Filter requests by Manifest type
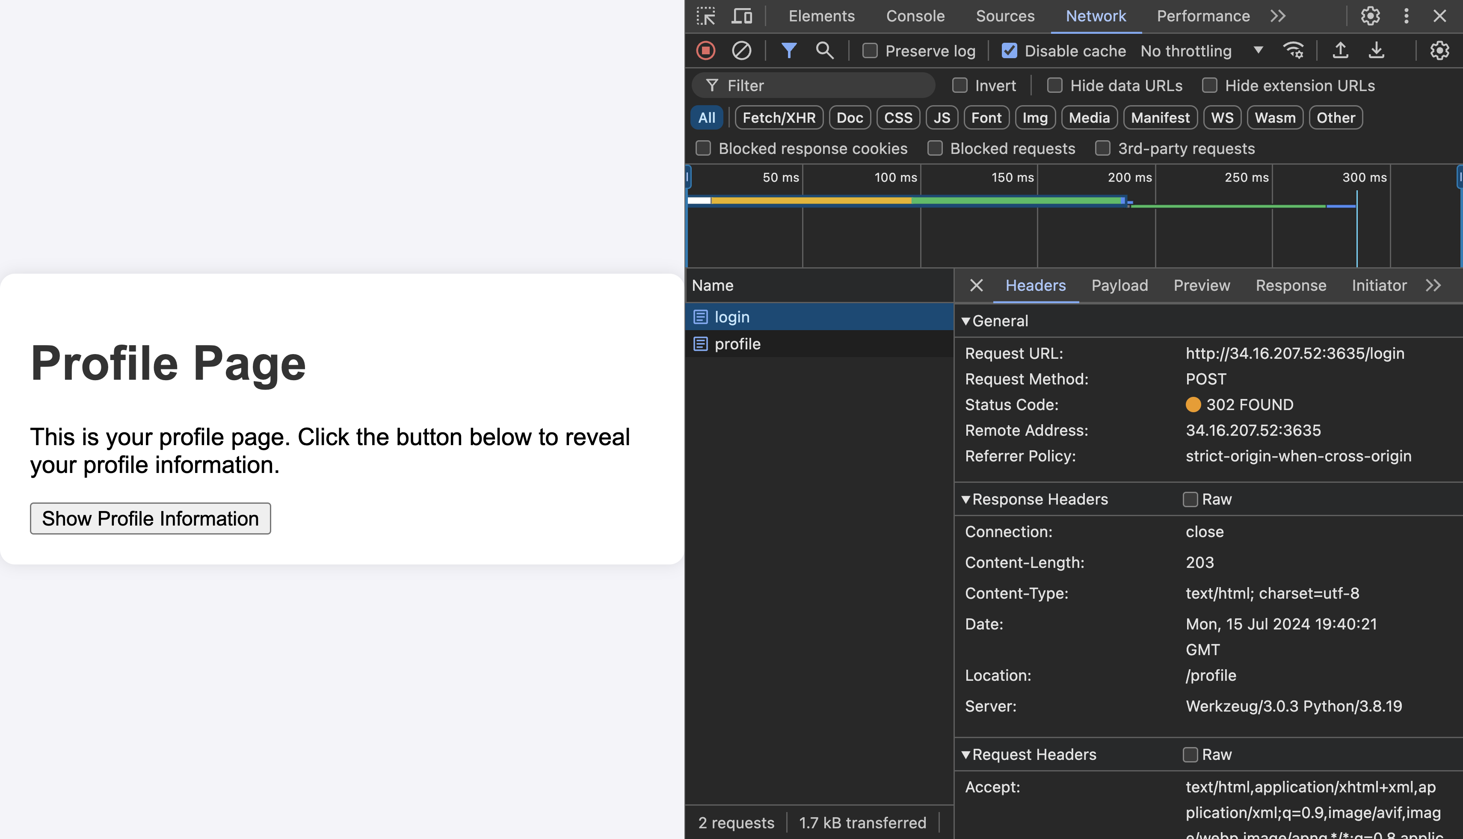This screenshot has height=839, width=1463. point(1160,118)
